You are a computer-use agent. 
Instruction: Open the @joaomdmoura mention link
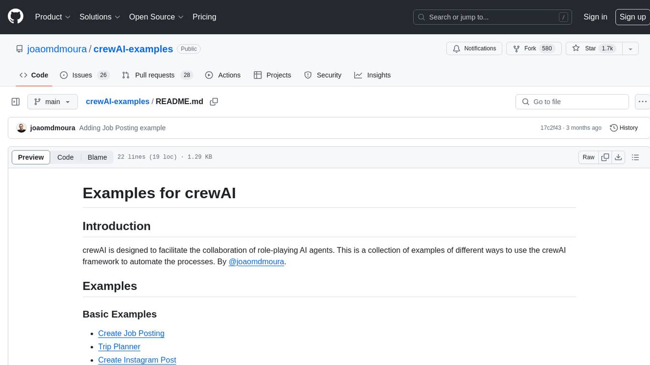(x=257, y=262)
